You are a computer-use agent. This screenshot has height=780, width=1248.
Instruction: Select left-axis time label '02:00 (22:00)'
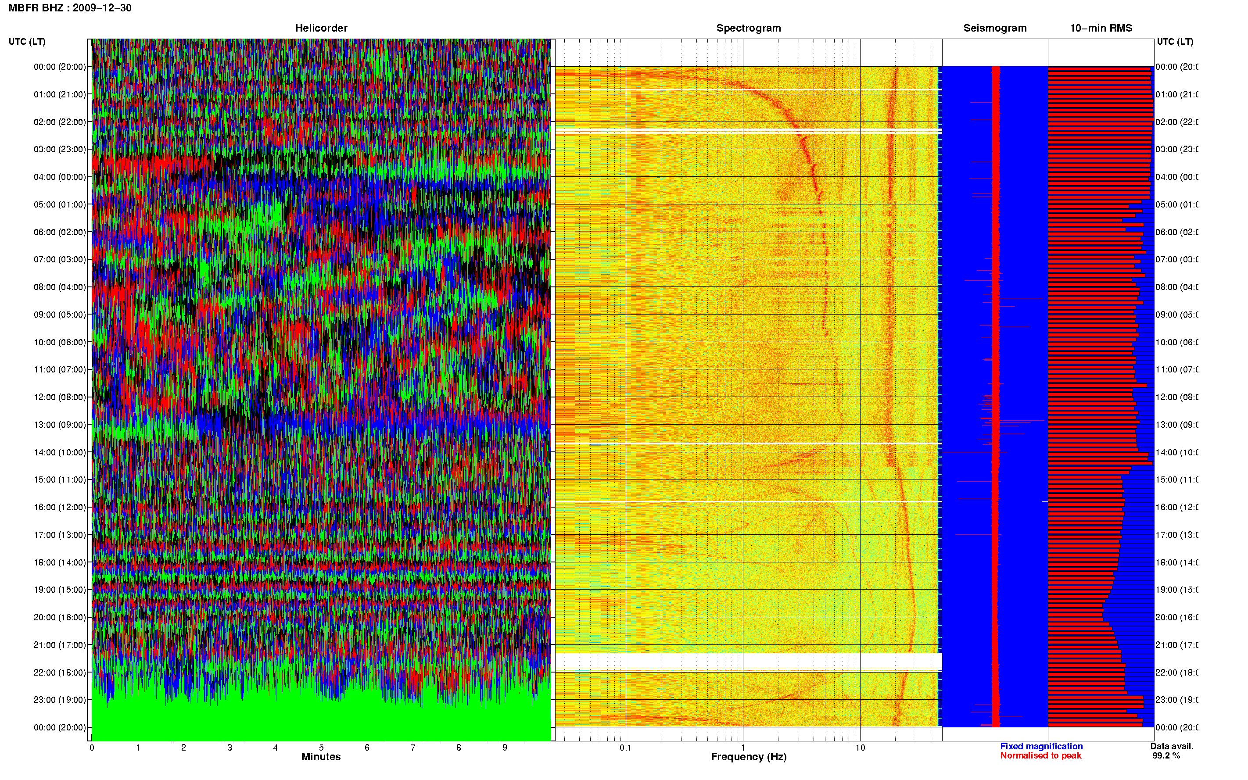pyautogui.click(x=60, y=122)
